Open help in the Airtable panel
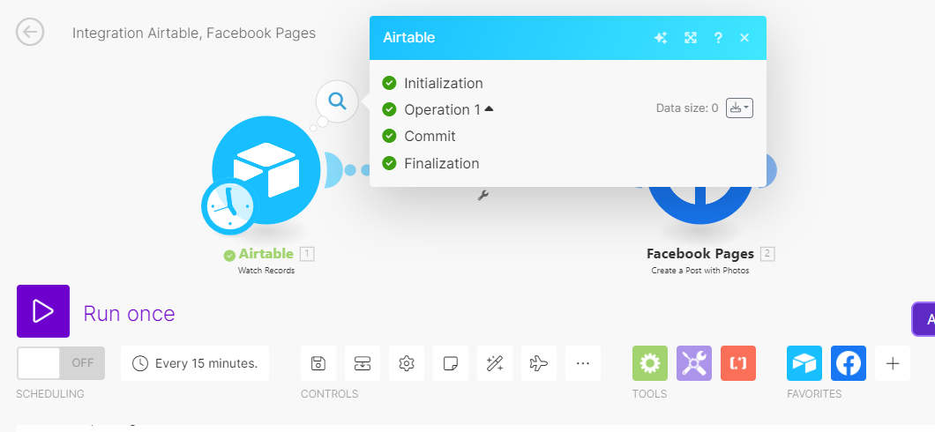The height and width of the screenshot is (432, 935). click(719, 38)
